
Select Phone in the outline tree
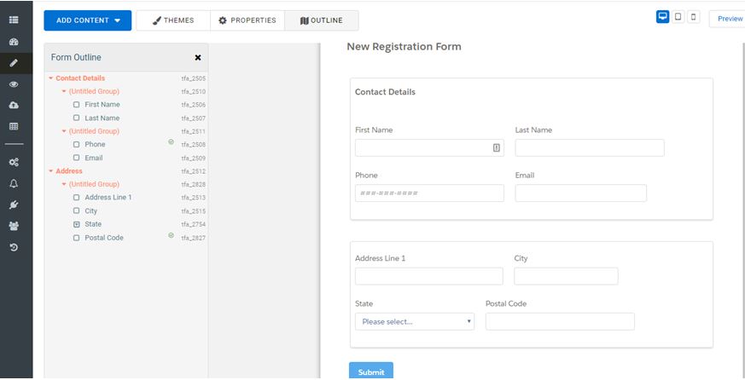click(x=95, y=144)
